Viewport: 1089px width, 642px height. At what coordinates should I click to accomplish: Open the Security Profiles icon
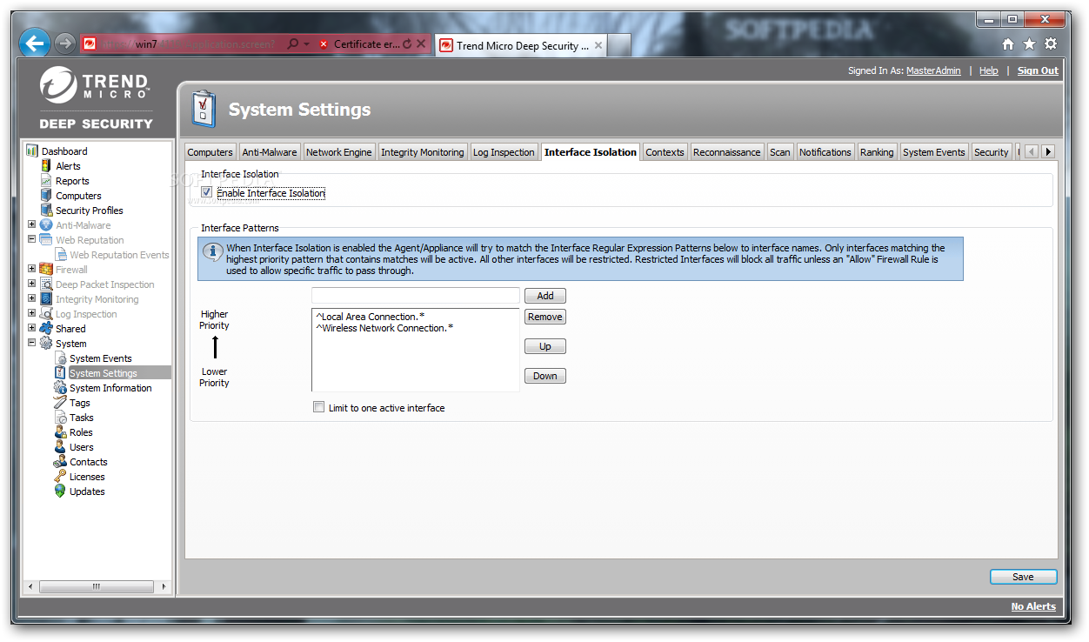point(46,211)
